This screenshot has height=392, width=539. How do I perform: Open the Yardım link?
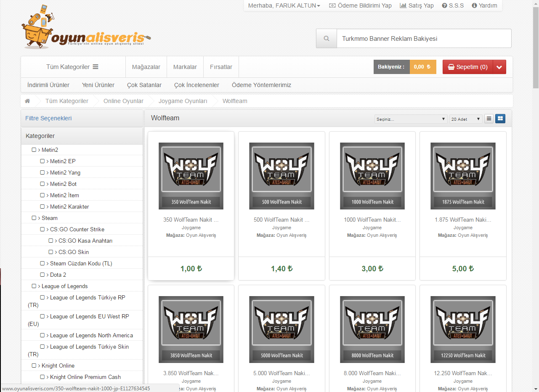point(484,5)
